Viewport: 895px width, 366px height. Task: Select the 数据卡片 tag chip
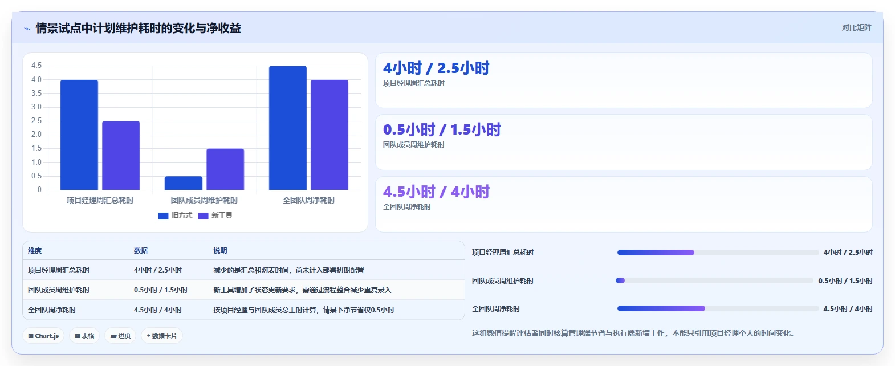(162, 336)
